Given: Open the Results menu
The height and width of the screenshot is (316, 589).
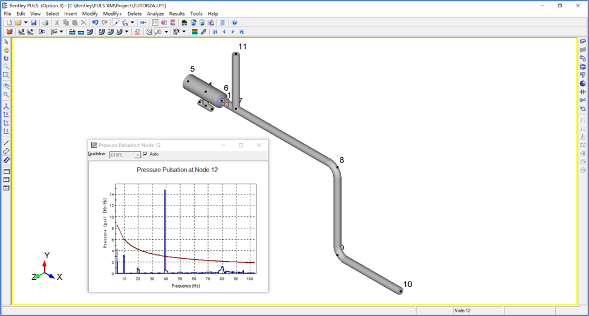Looking at the screenshot, I should (177, 13).
